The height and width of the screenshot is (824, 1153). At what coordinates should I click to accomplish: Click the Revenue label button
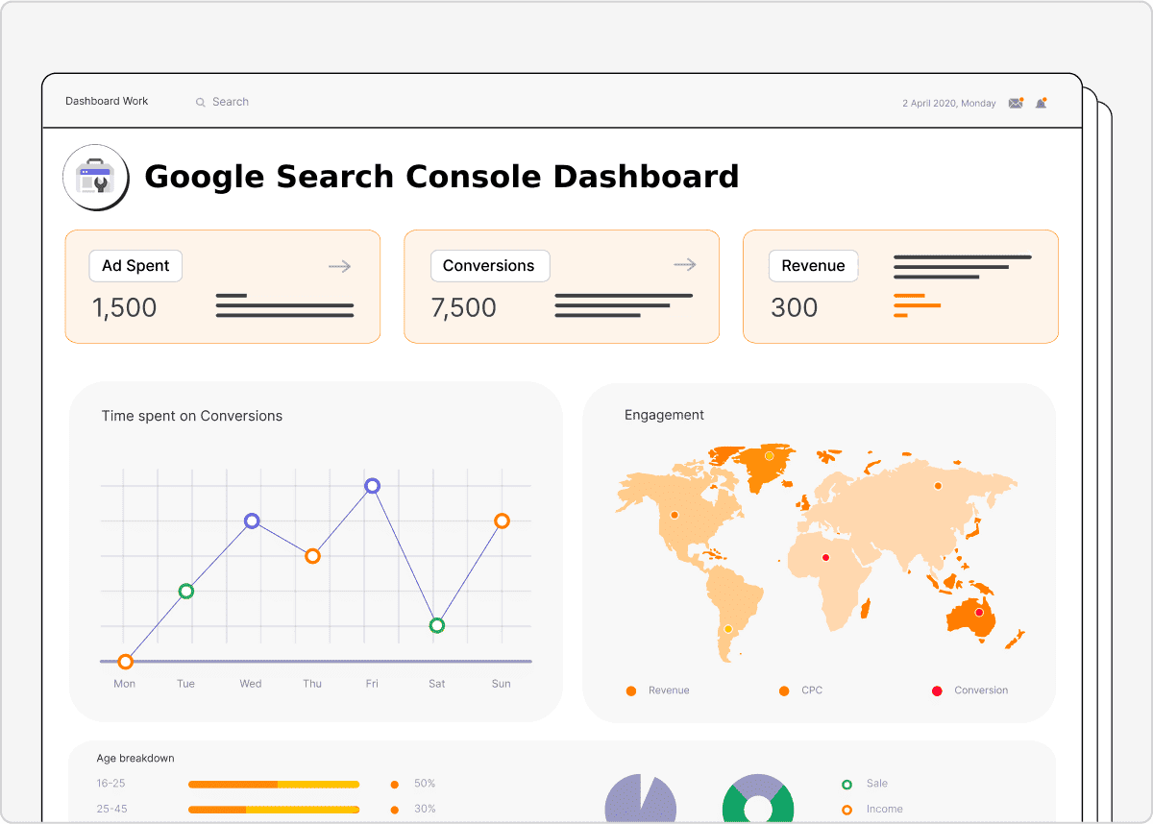[x=814, y=266]
